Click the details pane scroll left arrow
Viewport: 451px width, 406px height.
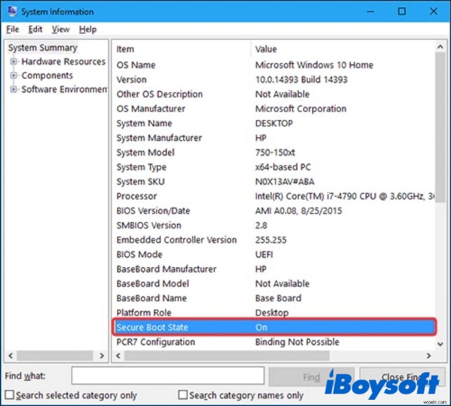118,356
